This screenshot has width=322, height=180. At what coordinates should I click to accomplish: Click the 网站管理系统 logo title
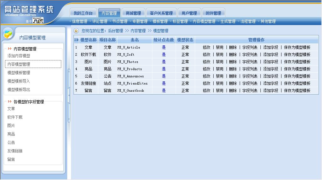(x=29, y=10)
